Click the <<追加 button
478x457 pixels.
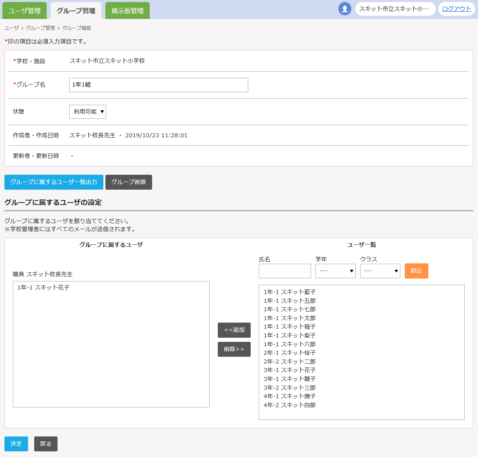click(234, 330)
